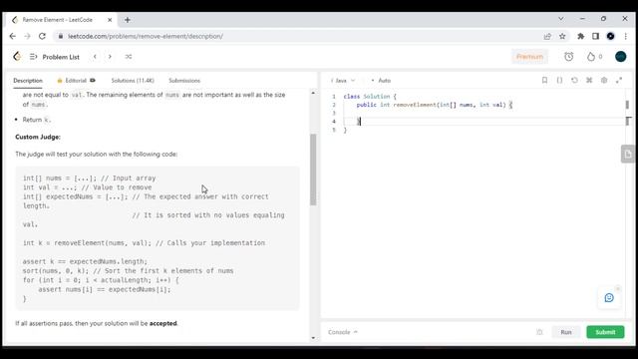Open the Submissions tab

[x=184, y=81]
